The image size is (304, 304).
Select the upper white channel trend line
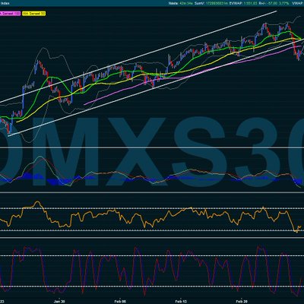[x=138, y=56]
